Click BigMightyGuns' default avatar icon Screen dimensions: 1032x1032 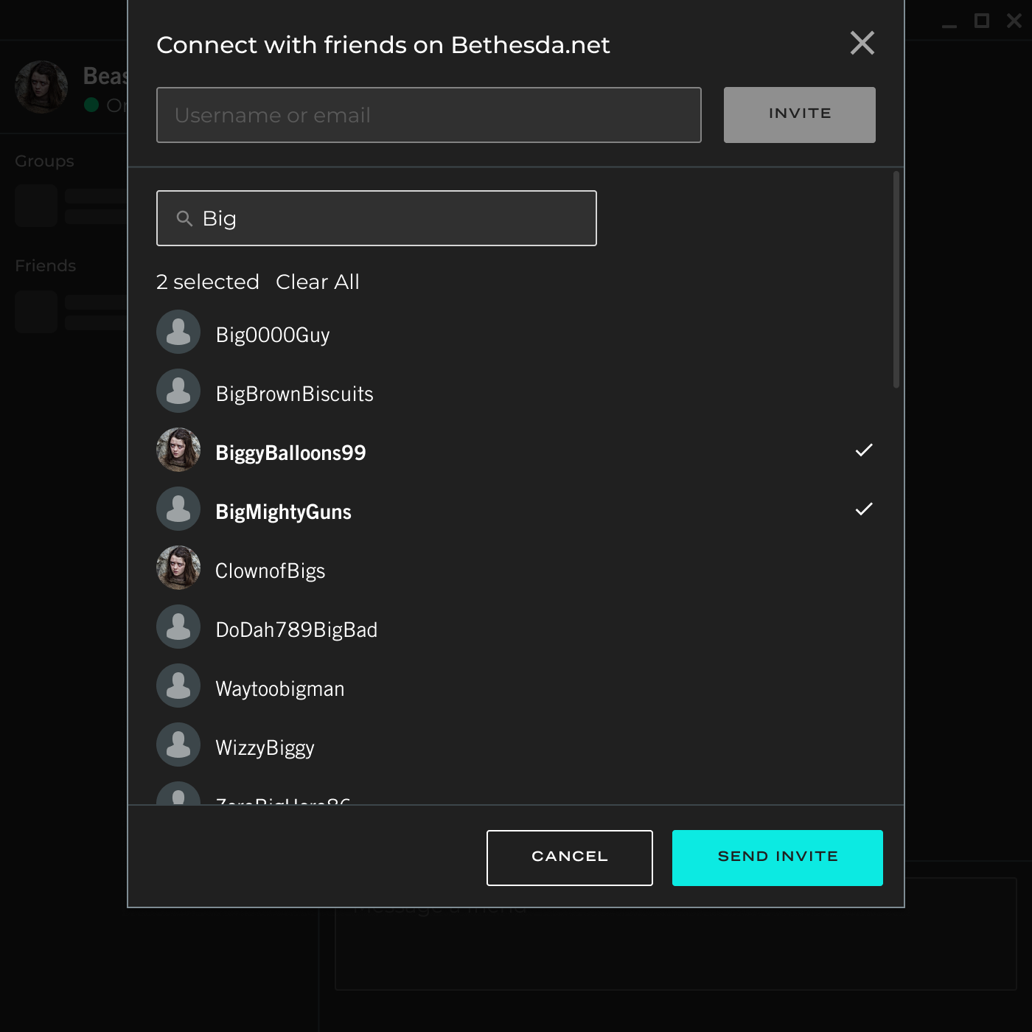[178, 509]
